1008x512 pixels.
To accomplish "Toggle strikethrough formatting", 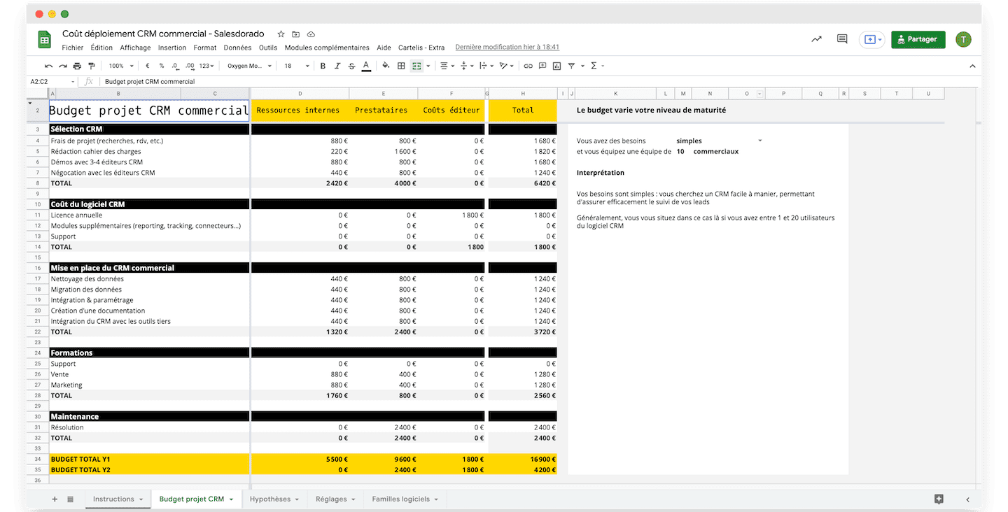I will tap(351, 66).
